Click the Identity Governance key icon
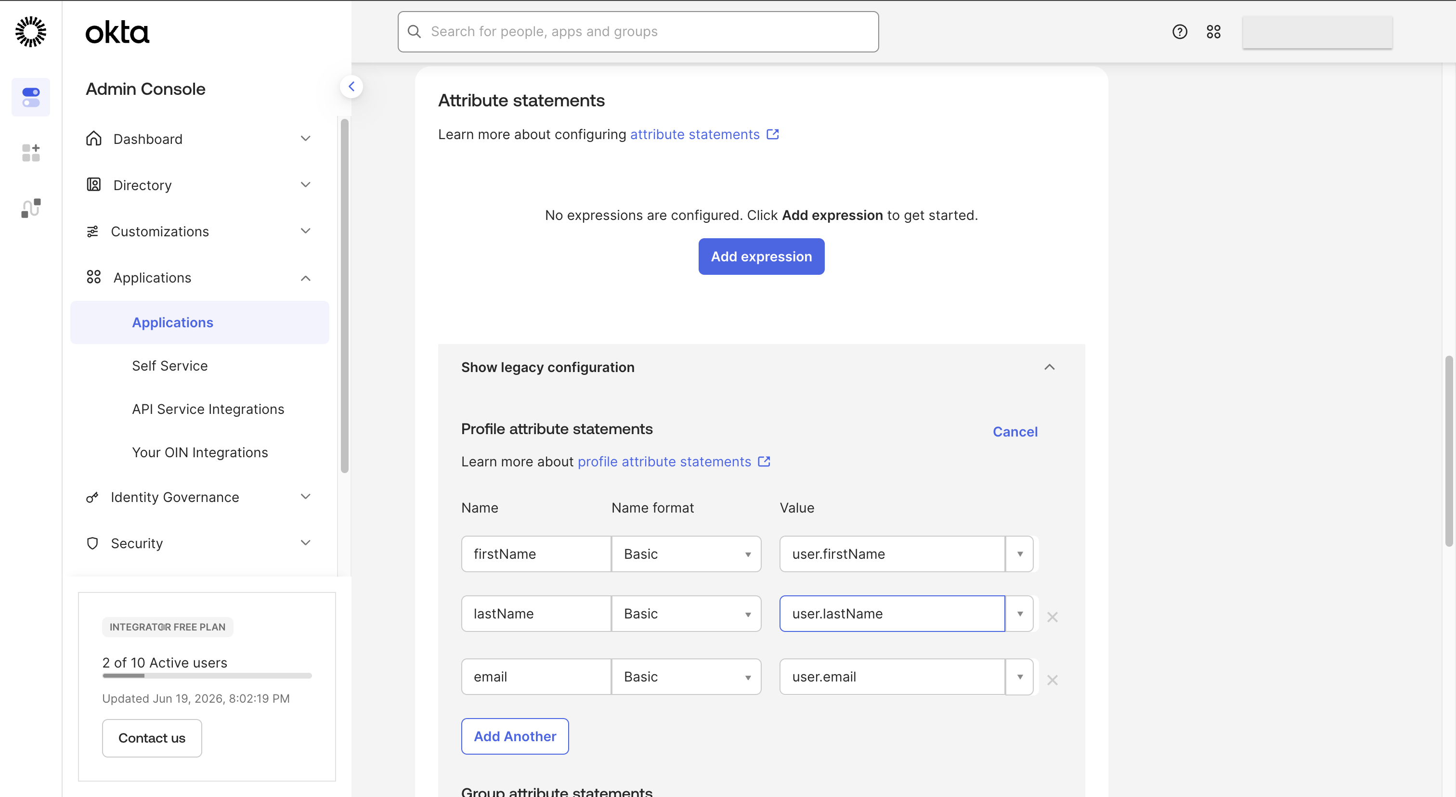1456x797 pixels. 91,497
